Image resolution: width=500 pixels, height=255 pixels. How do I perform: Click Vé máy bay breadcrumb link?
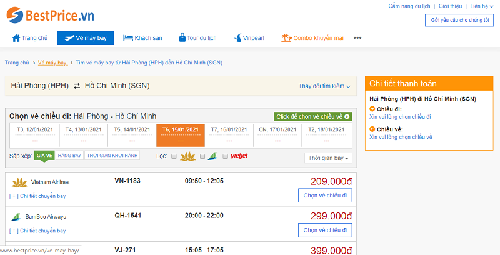click(x=52, y=62)
